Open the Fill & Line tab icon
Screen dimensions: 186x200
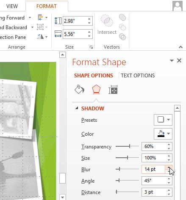point(79,89)
